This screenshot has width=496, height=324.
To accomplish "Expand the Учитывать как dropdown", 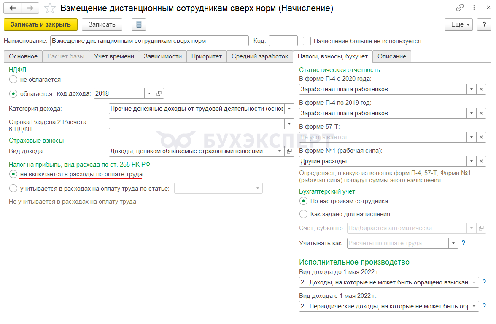I will [x=453, y=243].
